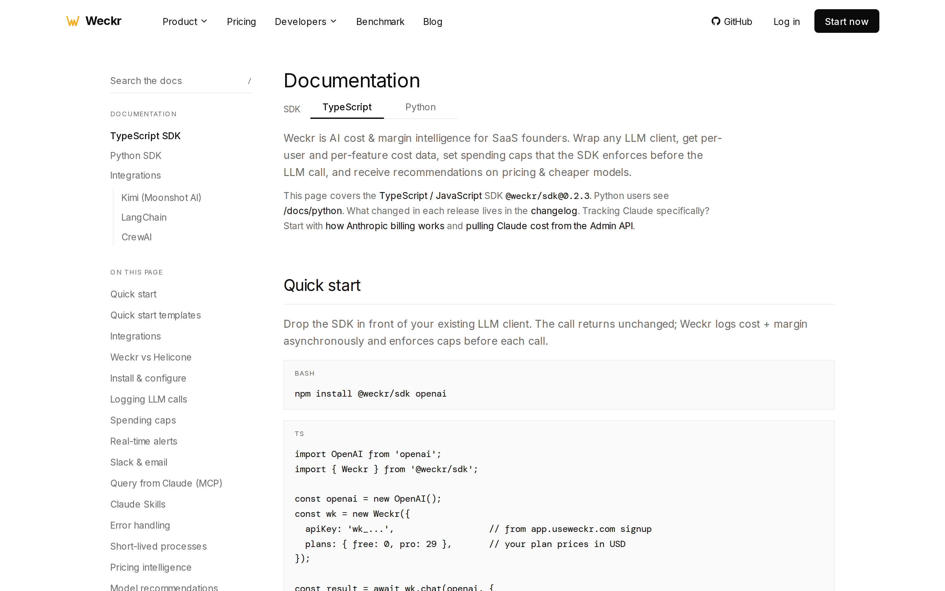Click the Start now button
This screenshot has width=945, height=591.
click(846, 21)
